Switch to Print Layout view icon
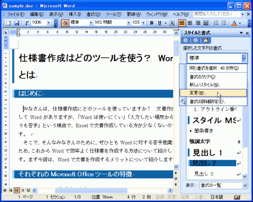 [x=17, y=190]
